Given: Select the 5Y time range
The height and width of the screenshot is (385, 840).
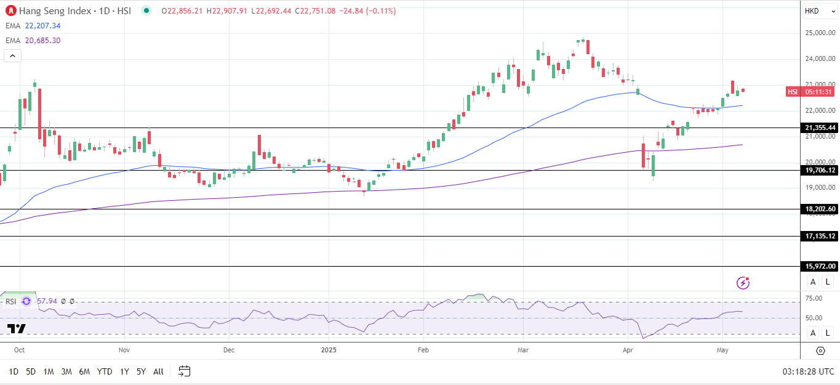Looking at the screenshot, I should coord(141,371).
